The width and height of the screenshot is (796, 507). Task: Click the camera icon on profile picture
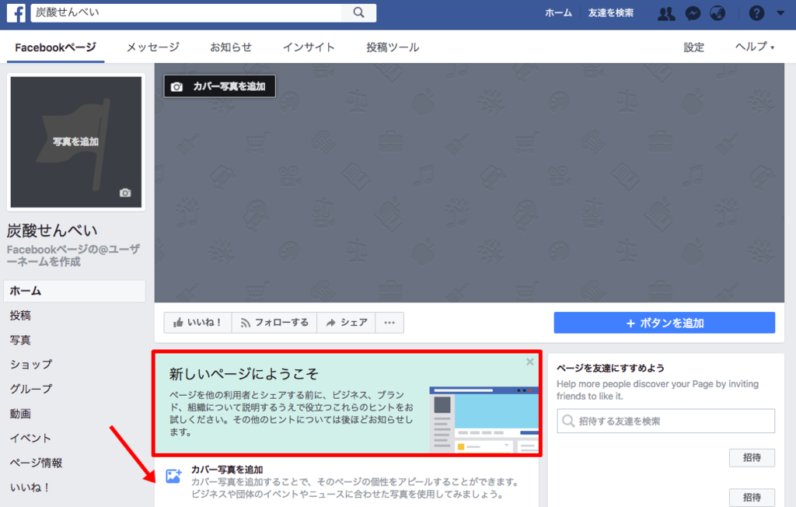click(x=125, y=193)
